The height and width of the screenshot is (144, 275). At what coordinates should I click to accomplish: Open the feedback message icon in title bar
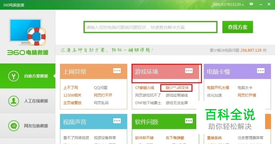click(251, 4)
